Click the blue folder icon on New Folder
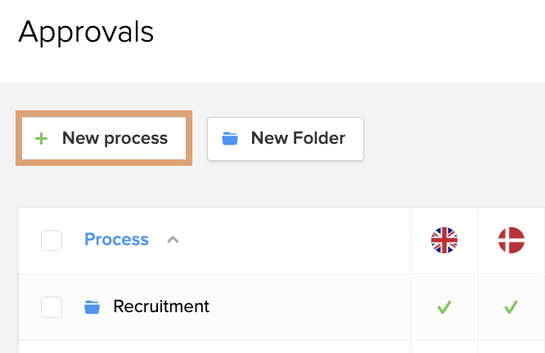 tap(230, 138)
